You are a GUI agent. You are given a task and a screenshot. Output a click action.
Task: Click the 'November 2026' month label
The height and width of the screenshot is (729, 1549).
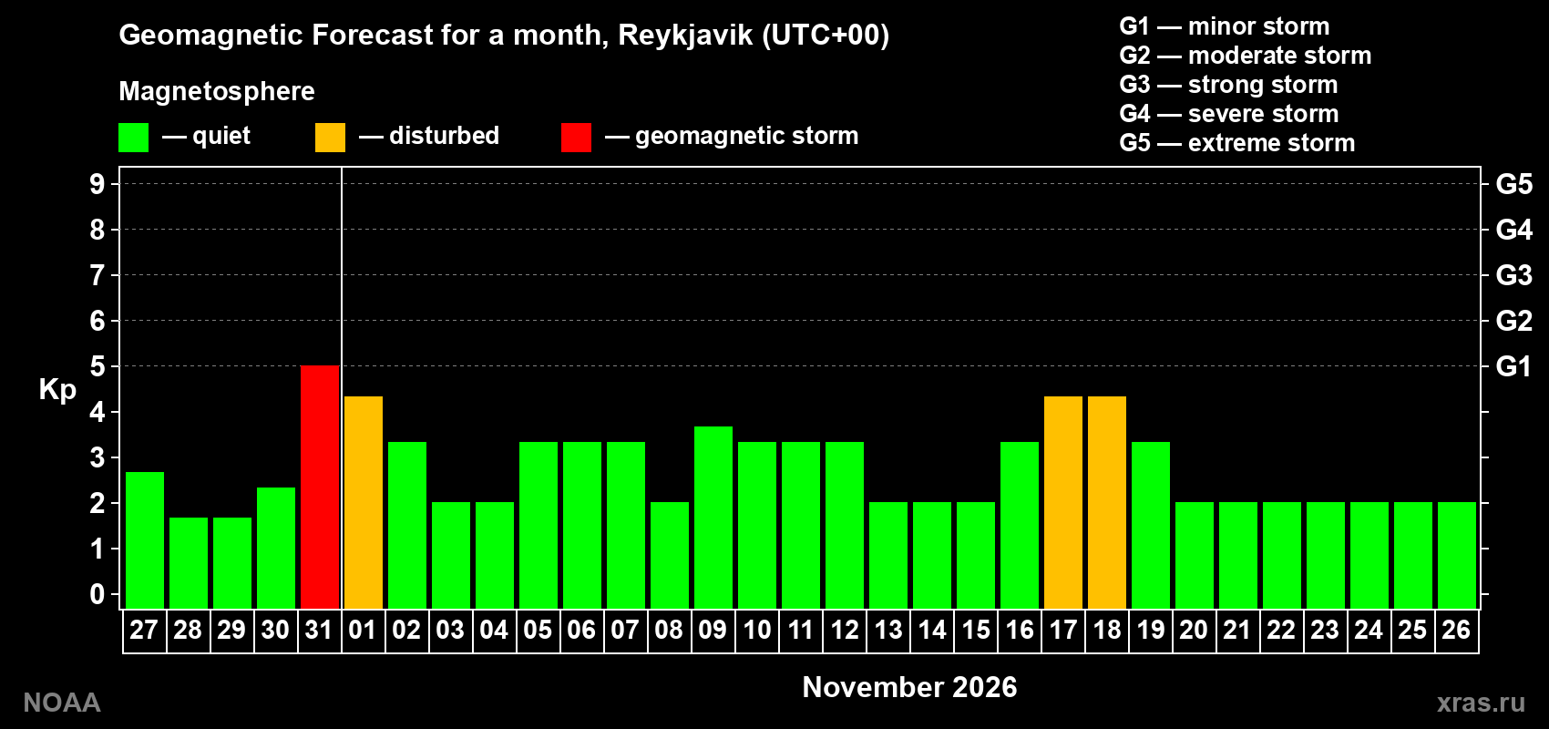[x=909, y=687]
